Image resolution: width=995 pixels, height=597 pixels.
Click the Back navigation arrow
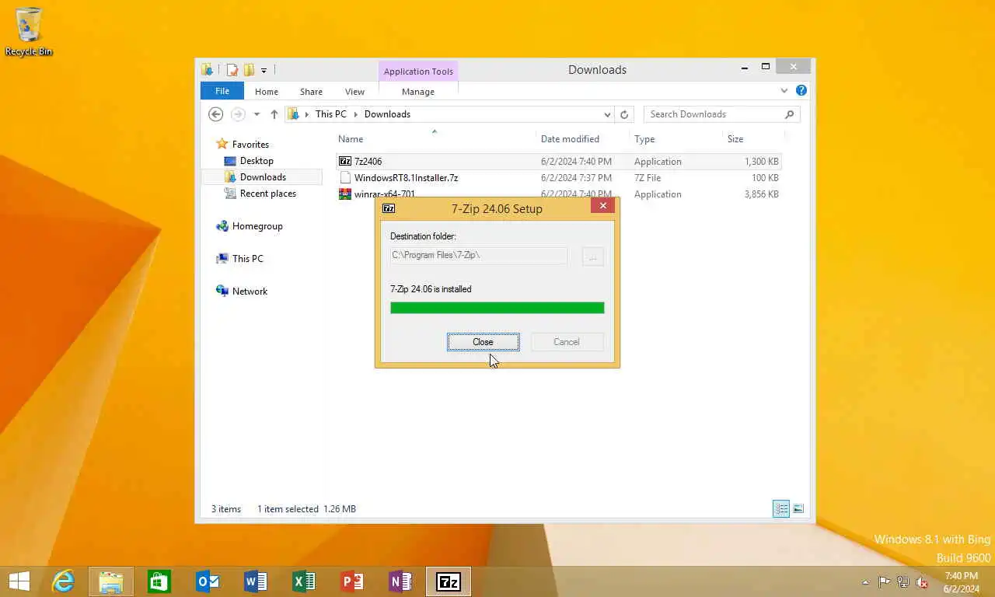click(x=216, y=114)
